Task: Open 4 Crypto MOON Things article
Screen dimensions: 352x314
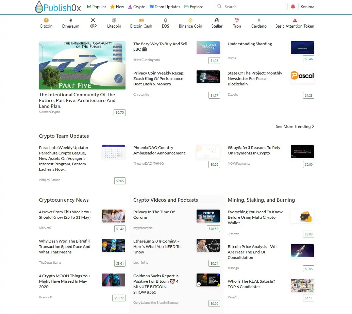Action: pos(64,281)
